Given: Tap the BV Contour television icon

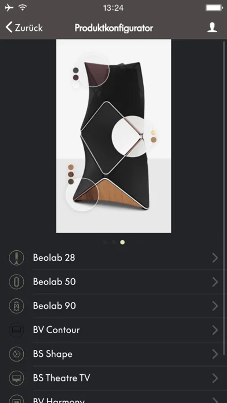Looking at the screenshot, I should 17,330.
